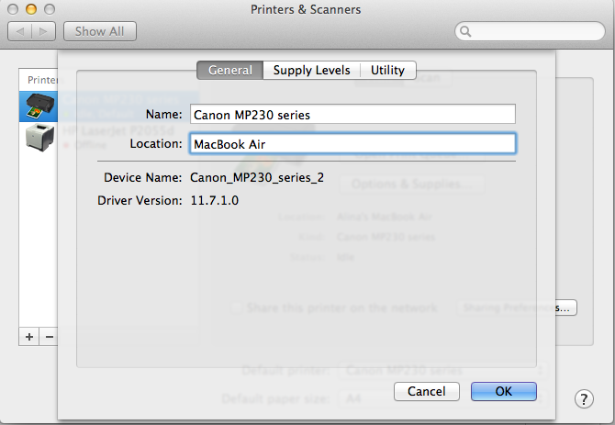Click in the Name text field
Viewport: 615px width, 425px height.
point(352,114)
